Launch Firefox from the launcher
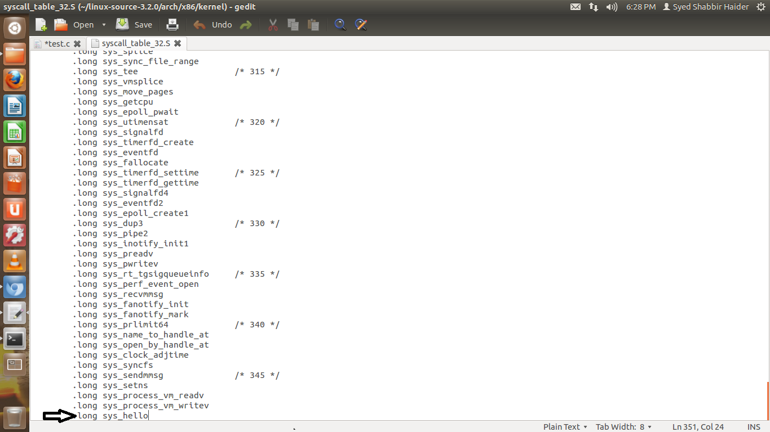Image resolution: width=770 pixels, height=432 pixels. point(14,79)
